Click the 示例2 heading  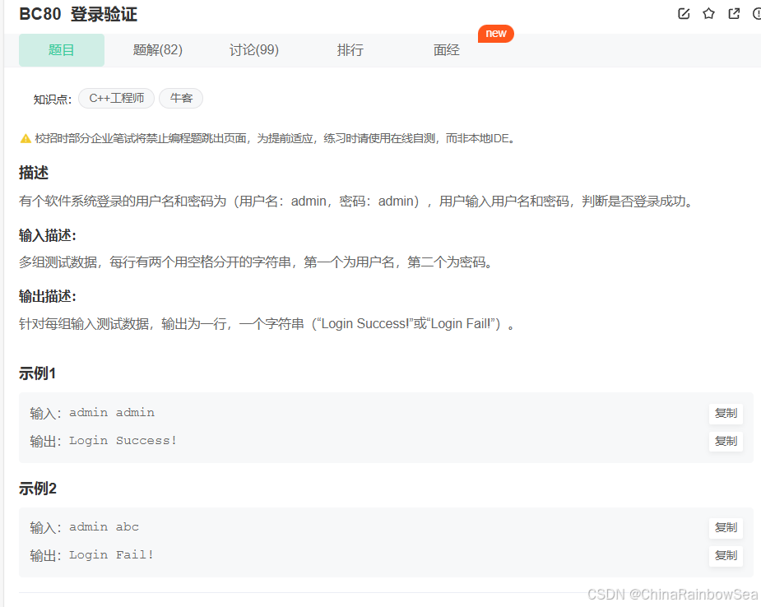[x=37, y=489]
